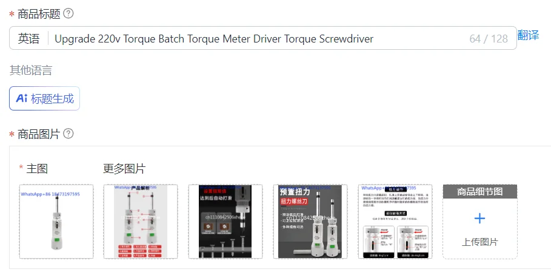
Task: Open help icon beside 商品图片
Action: (68, 134)
